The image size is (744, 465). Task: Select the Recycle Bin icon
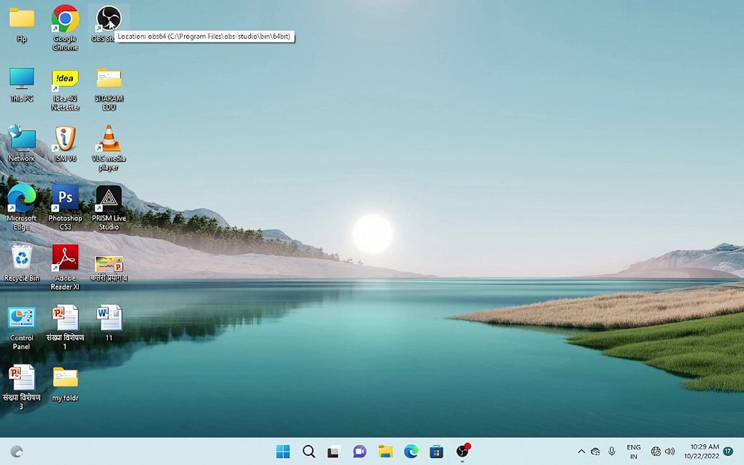click(22, 257)
